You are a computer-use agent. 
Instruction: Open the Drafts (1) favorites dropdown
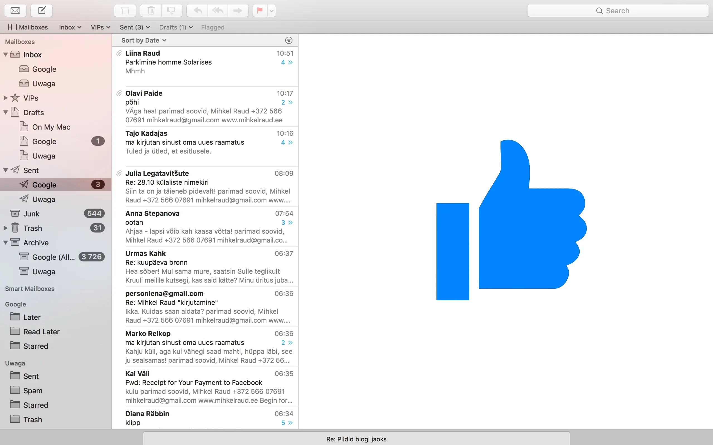click(176, 27)
